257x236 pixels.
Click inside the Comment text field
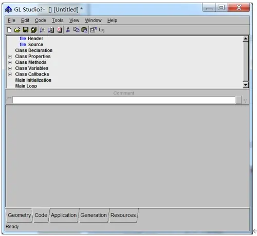click(x=124, y=100)
